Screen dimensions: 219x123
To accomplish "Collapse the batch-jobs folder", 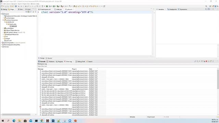I will click(7, 24).
